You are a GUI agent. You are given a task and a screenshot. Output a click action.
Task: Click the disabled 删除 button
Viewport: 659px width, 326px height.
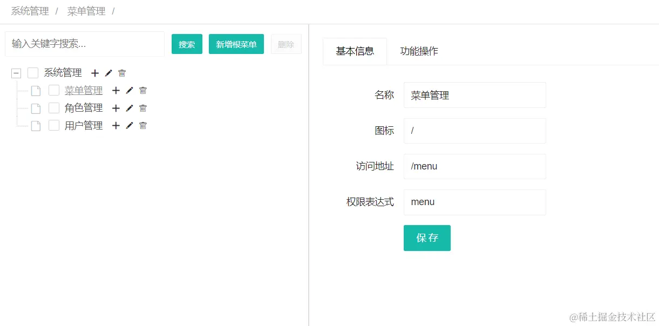coord(286,44)
